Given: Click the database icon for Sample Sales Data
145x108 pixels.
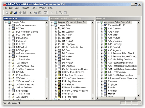Looking at the screenshot, I should click(x=101, y=22).
